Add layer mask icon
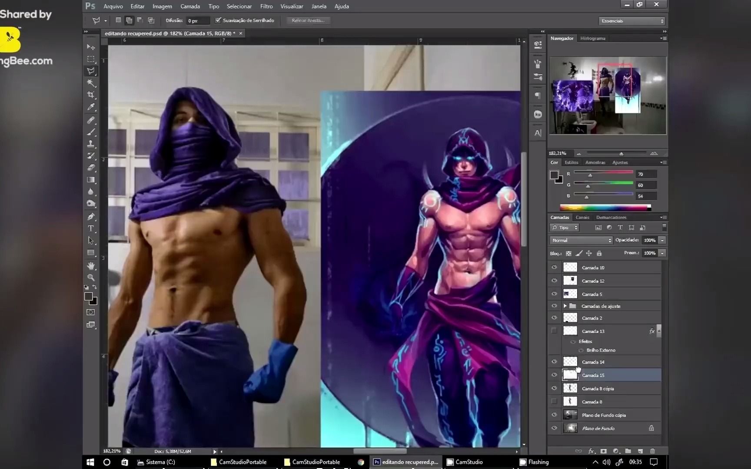Screen dimensions: 751x469 [x=603, y=451]
